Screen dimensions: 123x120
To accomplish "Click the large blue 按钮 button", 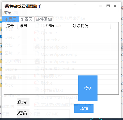I will pos(88,88).
